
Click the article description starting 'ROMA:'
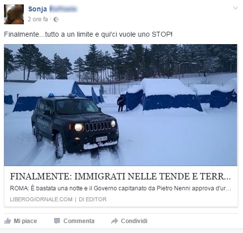pyautogui.click(x=121, y=188)
